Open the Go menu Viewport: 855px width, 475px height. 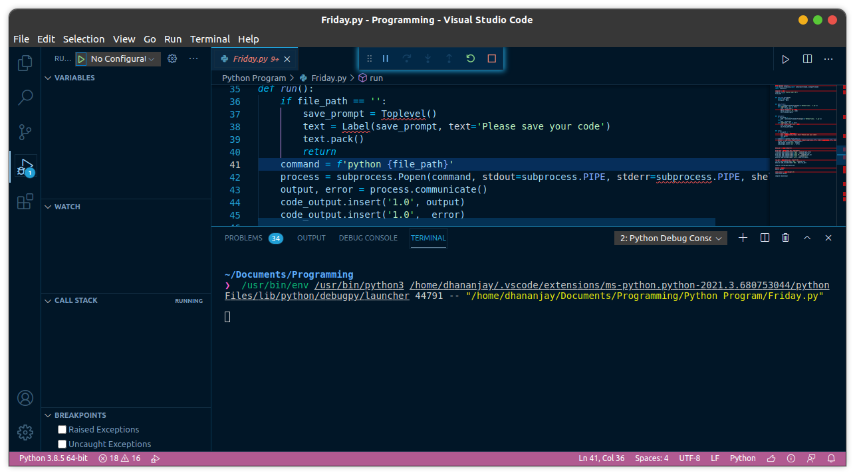click(150, 39)
